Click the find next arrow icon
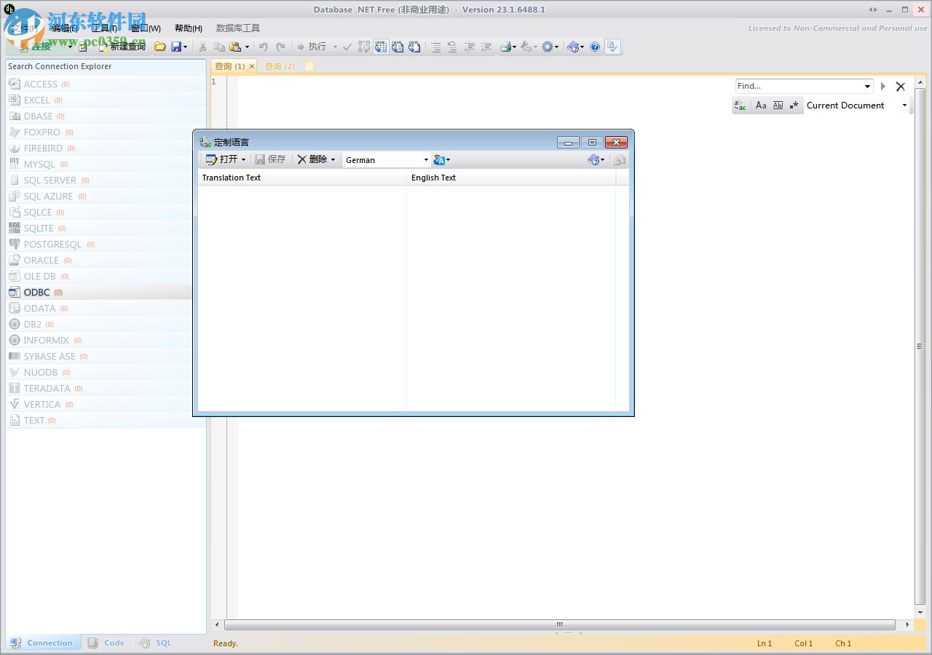 click(882, 86)
